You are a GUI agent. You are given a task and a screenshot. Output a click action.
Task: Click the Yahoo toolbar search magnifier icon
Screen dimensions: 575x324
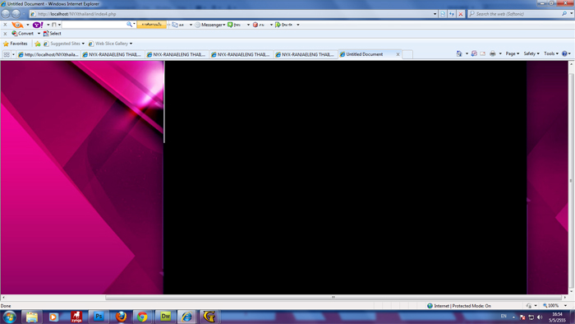(129, 24)
